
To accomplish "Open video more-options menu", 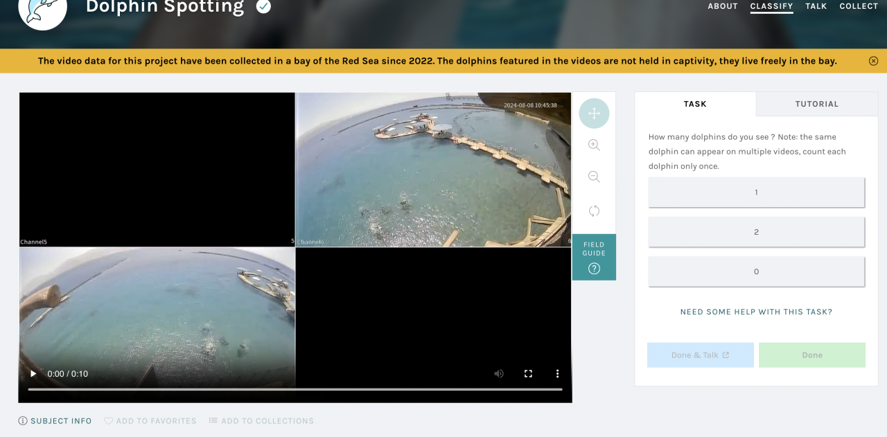I will (x=557, y=374).
